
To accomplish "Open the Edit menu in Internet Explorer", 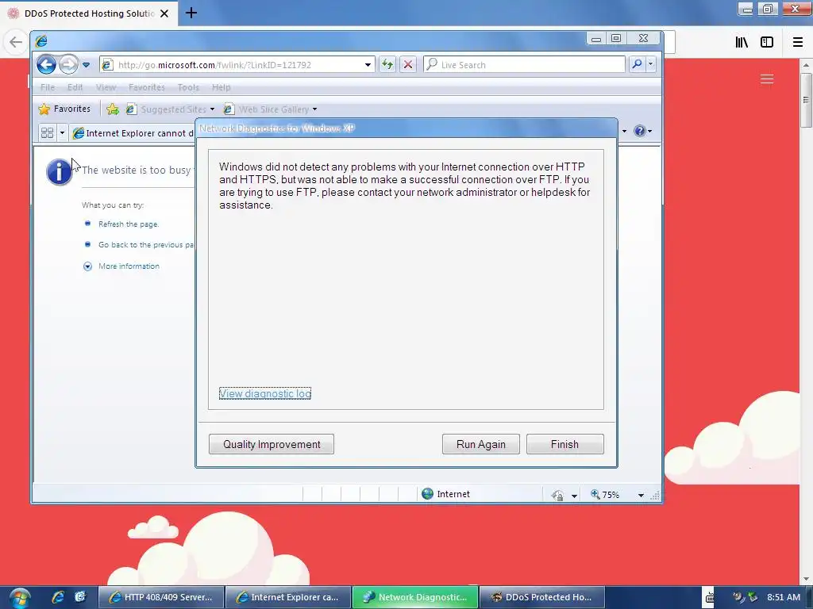I will point(75,87).
